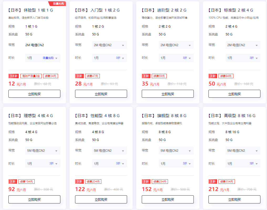The image size is (267, 210).
Task: Expand 1月 duration selector on 性能型 card
Action: tap(109, 164)
